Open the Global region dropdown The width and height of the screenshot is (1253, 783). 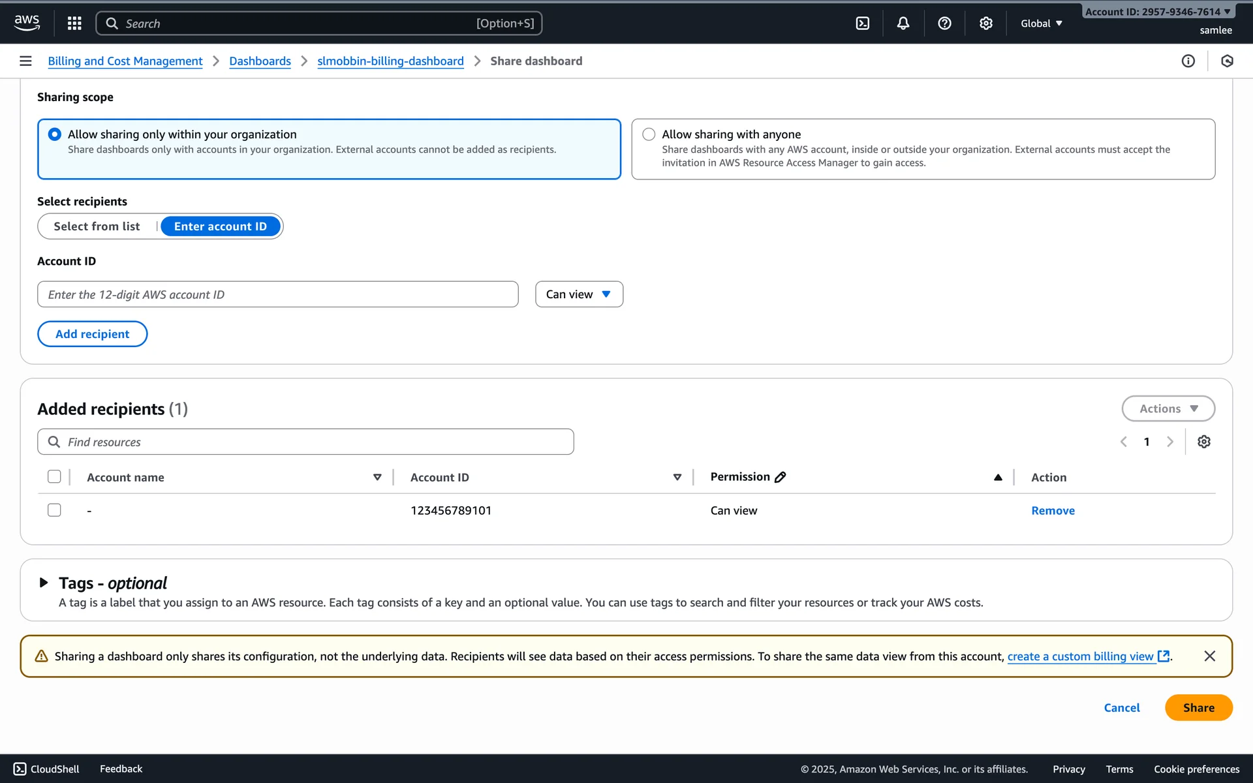click(x=1041, y=23)
